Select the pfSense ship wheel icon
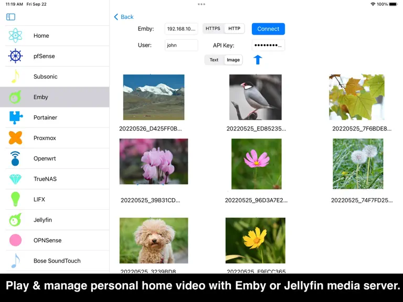Screen dimensions: 403x302 pyautogui.click(x=15, y=56)
